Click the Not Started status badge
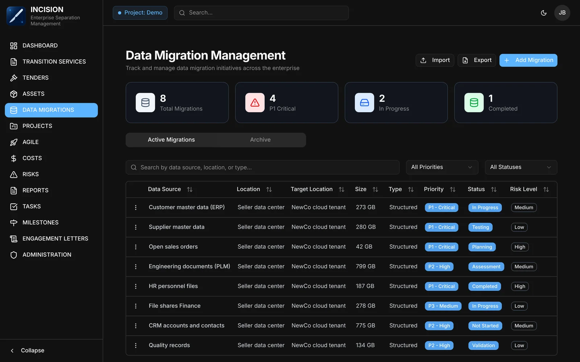This screenshot has height=362, width=580. [x=485, y=326]
